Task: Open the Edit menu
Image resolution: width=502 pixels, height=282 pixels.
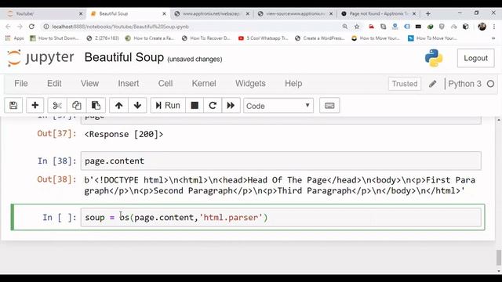Action: coord(54,84)
